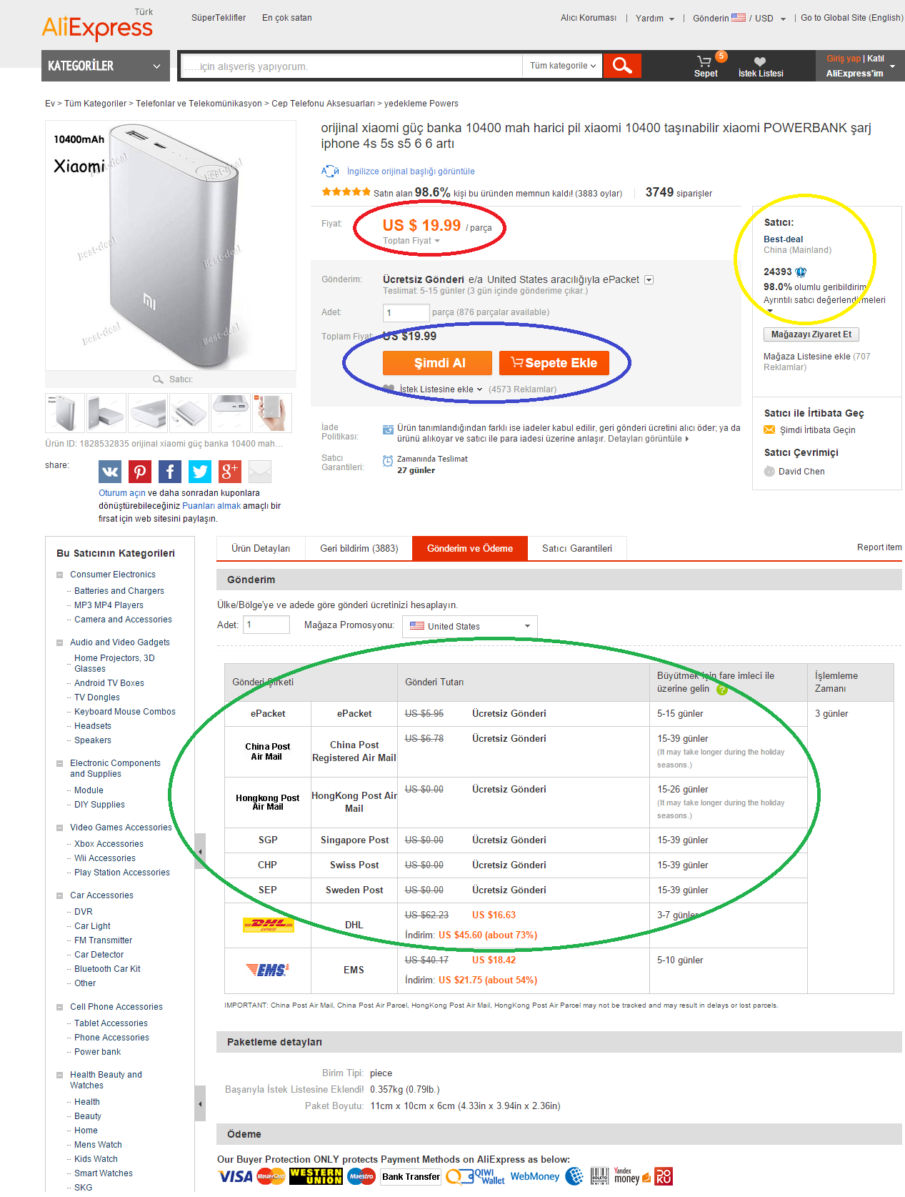Viewport: 905px width, 1197px height.
Task: Collapse the Car Accessories category
Action: (x=60, y=895)
